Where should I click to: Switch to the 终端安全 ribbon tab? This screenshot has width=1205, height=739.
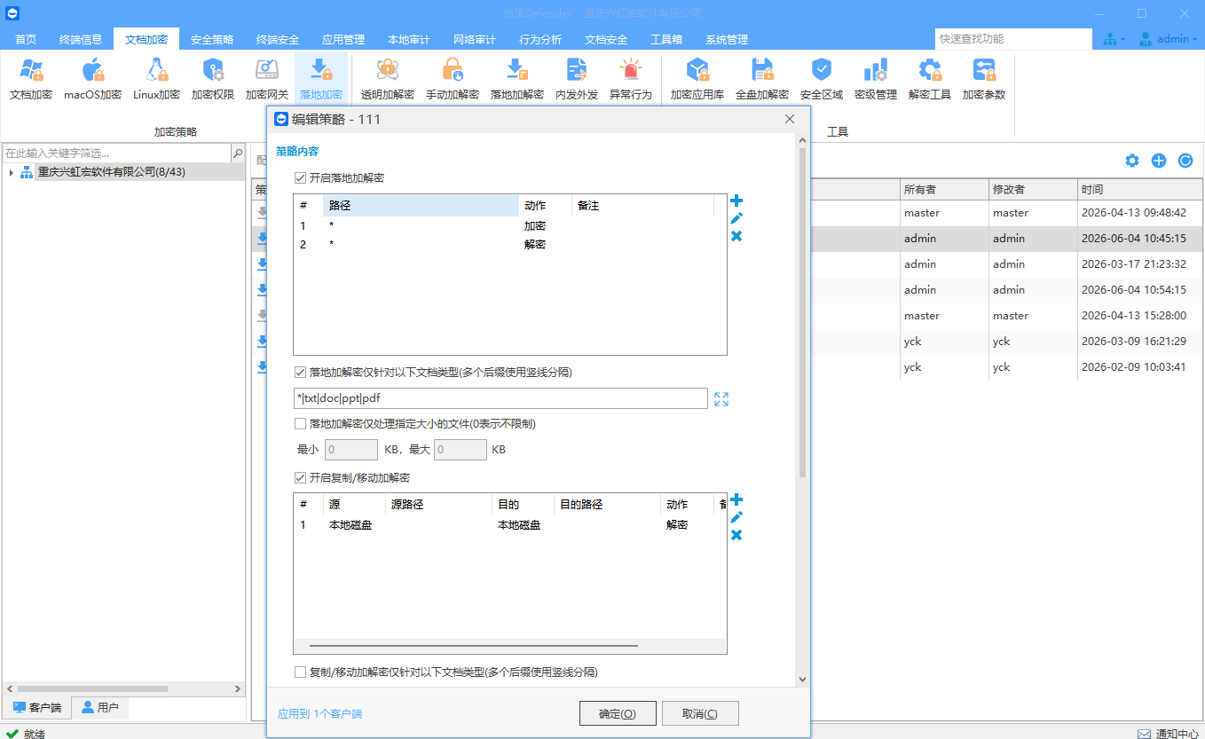(278, 39)
